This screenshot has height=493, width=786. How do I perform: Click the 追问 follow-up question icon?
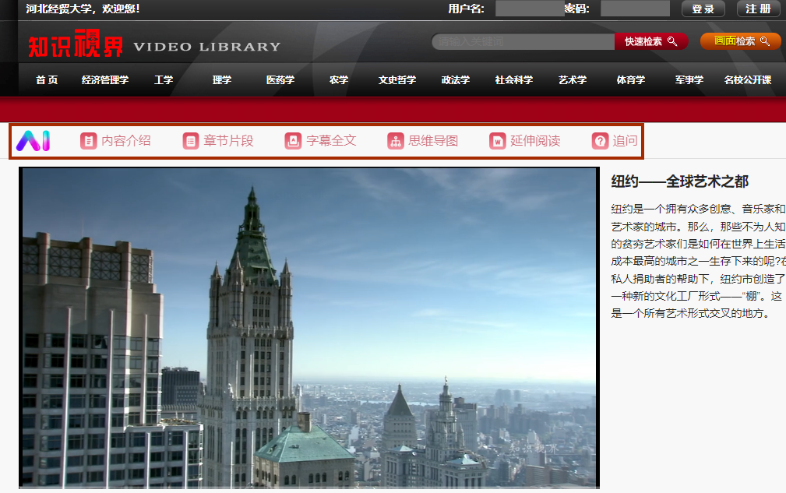point(600,141)
